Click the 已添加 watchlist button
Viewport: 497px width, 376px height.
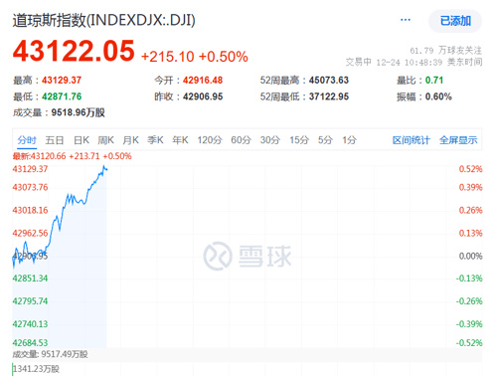coord(455,21)
